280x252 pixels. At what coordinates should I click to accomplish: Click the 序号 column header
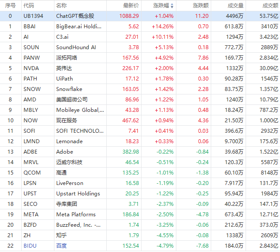[10, 6]
